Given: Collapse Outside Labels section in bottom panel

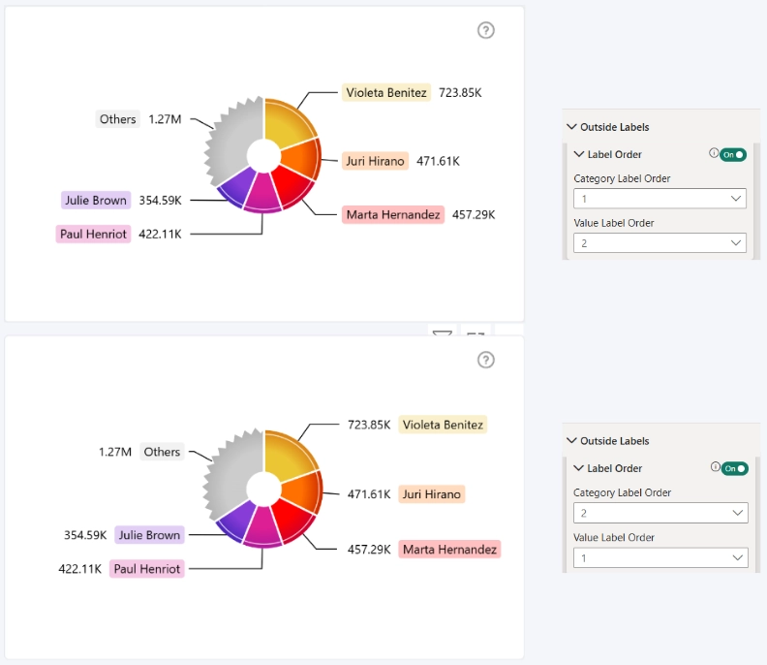Looking at the screenshot, I should pos(571,441).
